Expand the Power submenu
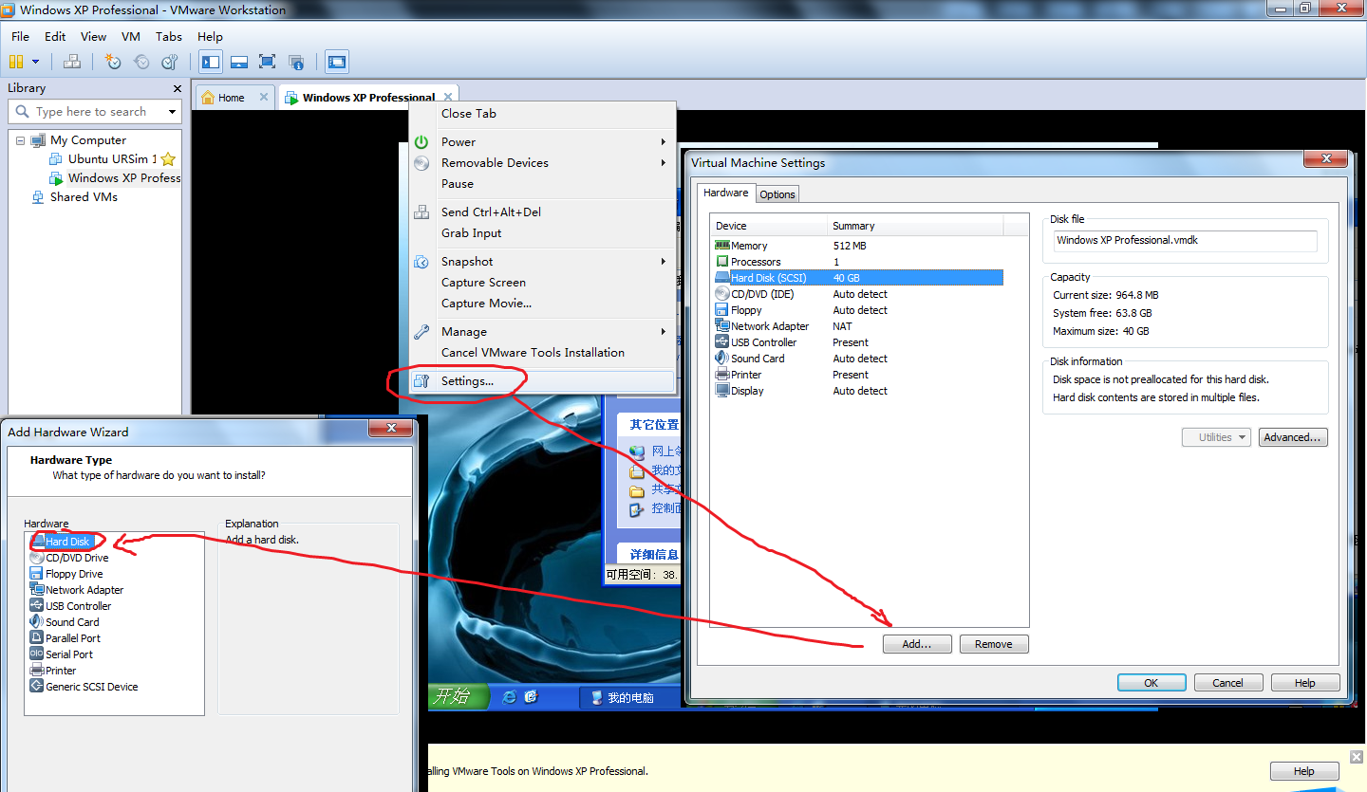 coord(542,142)
